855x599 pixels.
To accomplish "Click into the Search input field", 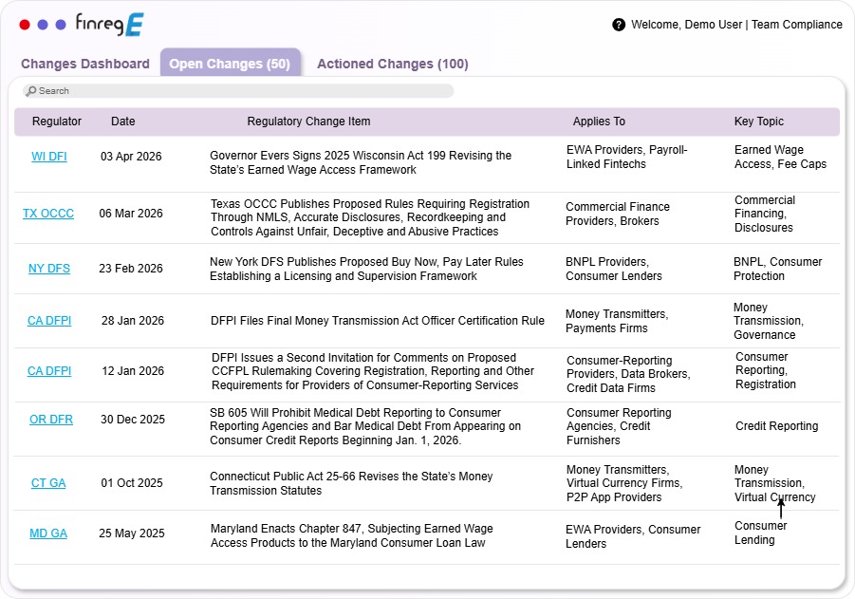I will (x=242, y=91).
